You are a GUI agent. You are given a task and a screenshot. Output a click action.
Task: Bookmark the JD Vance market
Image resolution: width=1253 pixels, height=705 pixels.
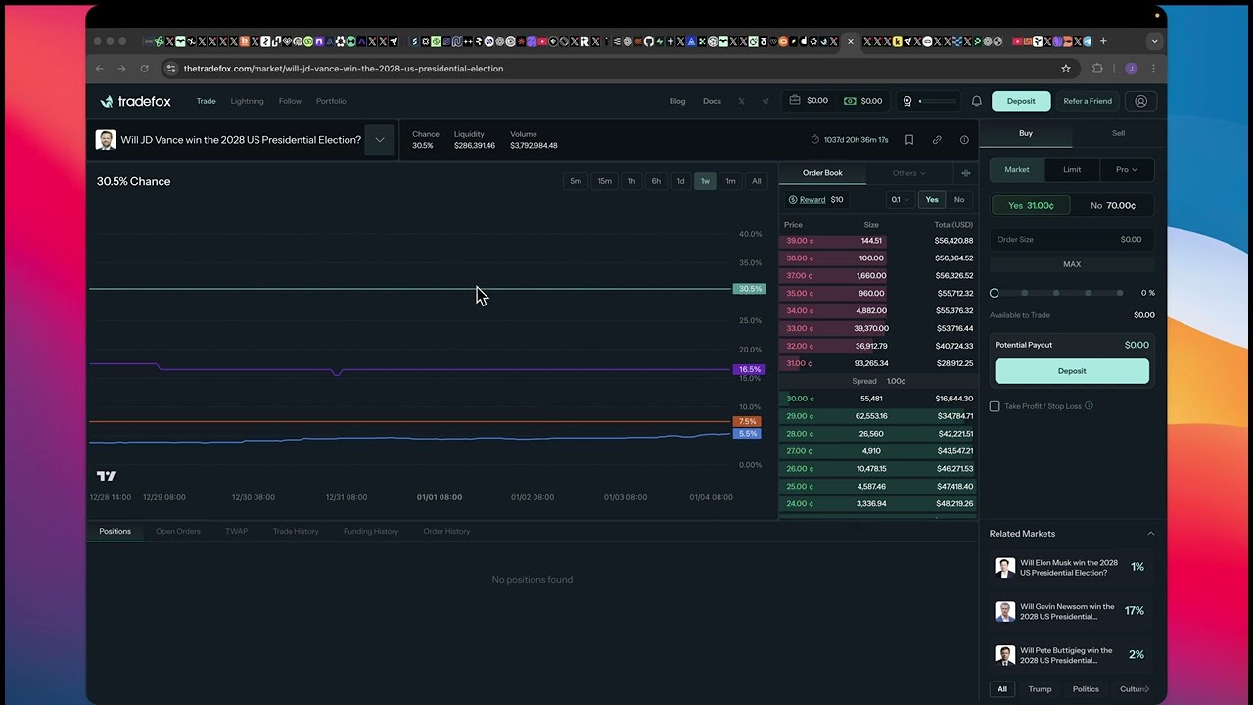tap(908, 140)
